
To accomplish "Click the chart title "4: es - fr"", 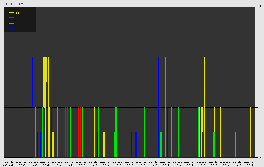I will click(13, 4).
